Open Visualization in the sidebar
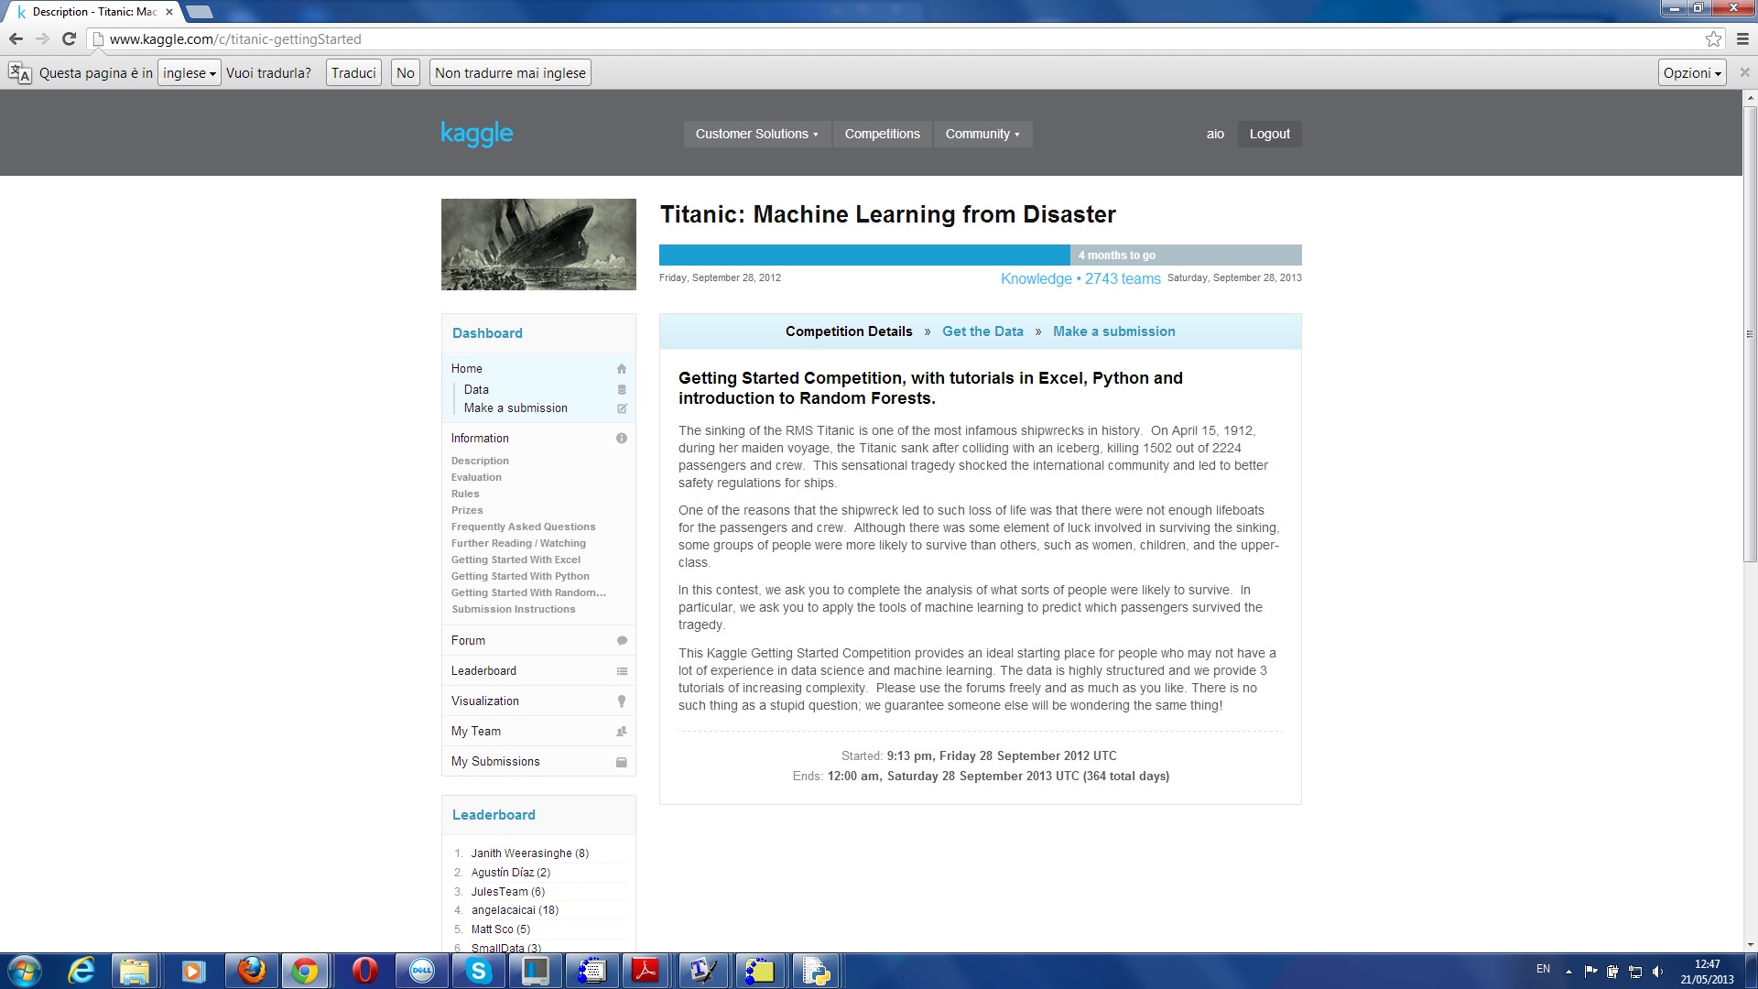This screenshot has height=989, width=1758. 538,701
